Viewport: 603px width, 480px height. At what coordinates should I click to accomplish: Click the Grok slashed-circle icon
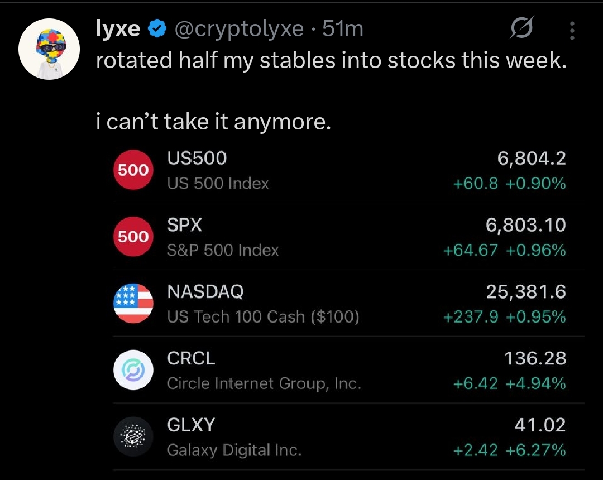[520, 29]
